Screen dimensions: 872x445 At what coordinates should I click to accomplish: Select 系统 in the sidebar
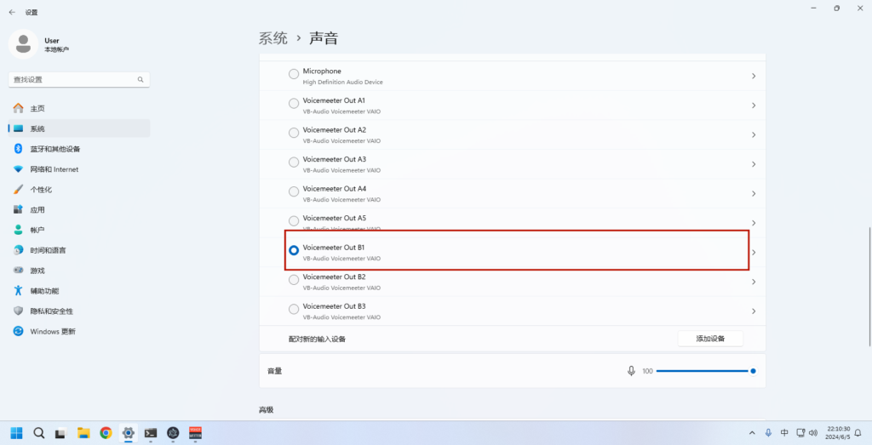point(79,128)
